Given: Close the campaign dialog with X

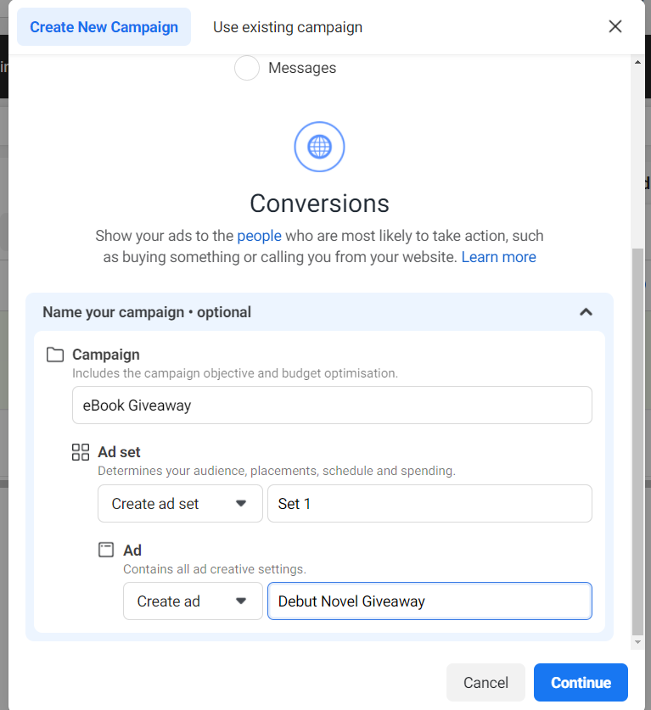Looking at the screenshot, I should [x=615, y=26].
